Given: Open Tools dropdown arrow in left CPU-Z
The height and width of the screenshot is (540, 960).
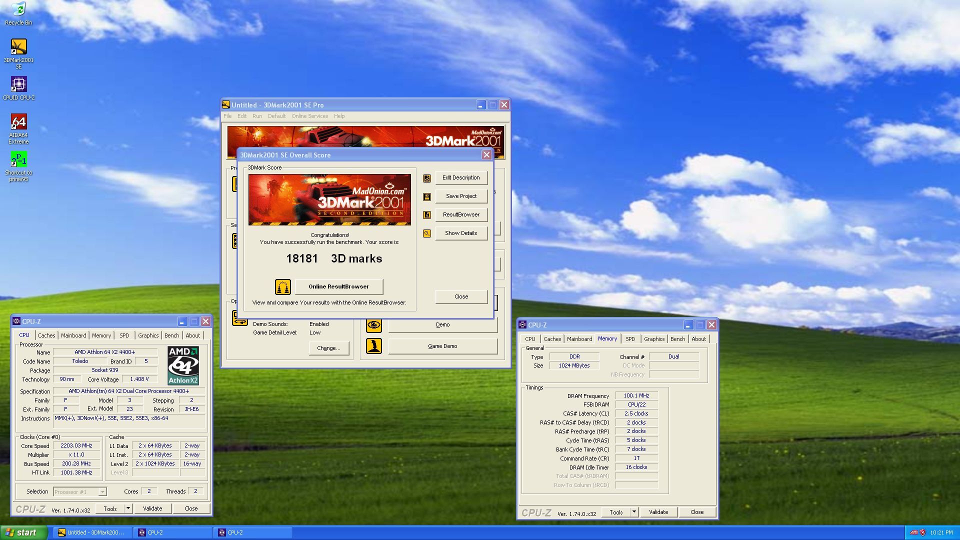Looking at the screenshot, I should click(128, 508).
